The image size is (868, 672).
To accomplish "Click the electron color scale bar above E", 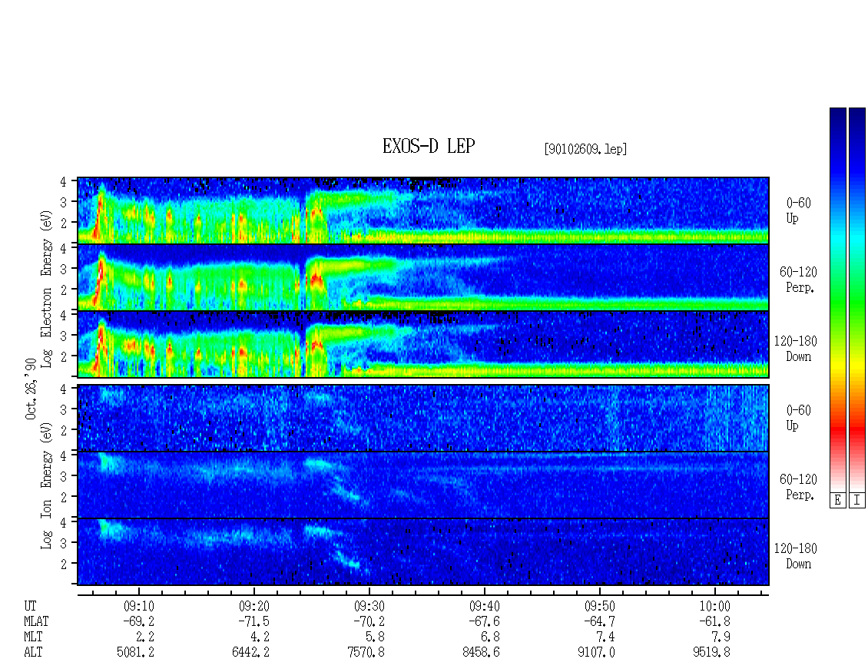I will (x=837, y=299).
